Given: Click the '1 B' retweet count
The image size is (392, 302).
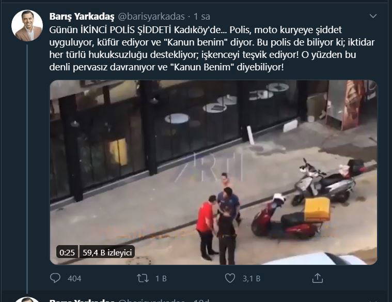Looking at the screenshot, I should click(161, 278).
